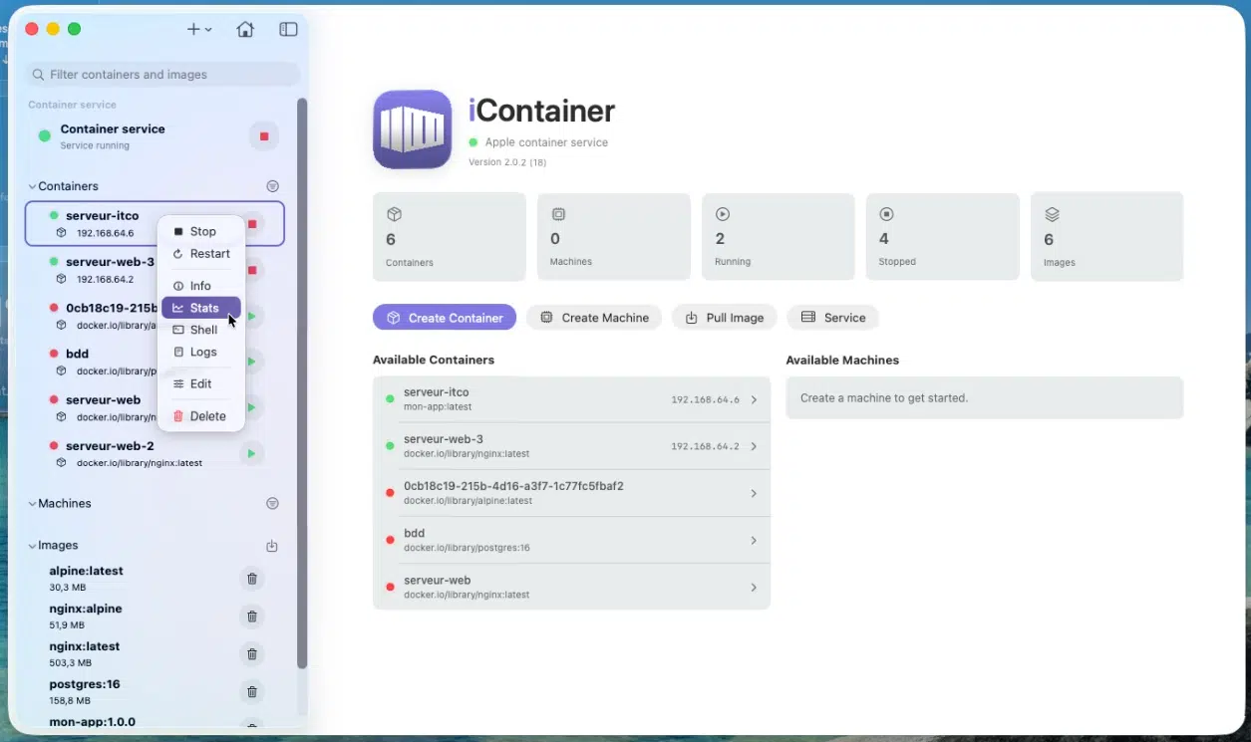Delete the nginx:alpine image
The width and height of the screenshot is (1251, 742).
click(x=252, y=617)
